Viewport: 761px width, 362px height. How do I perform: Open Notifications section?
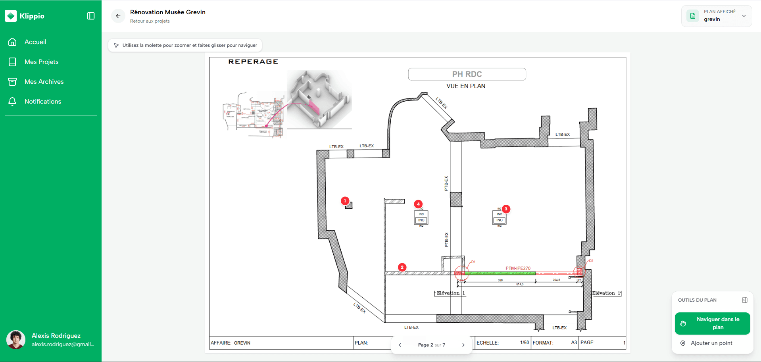pyautogui.click(x=51, y=101)
